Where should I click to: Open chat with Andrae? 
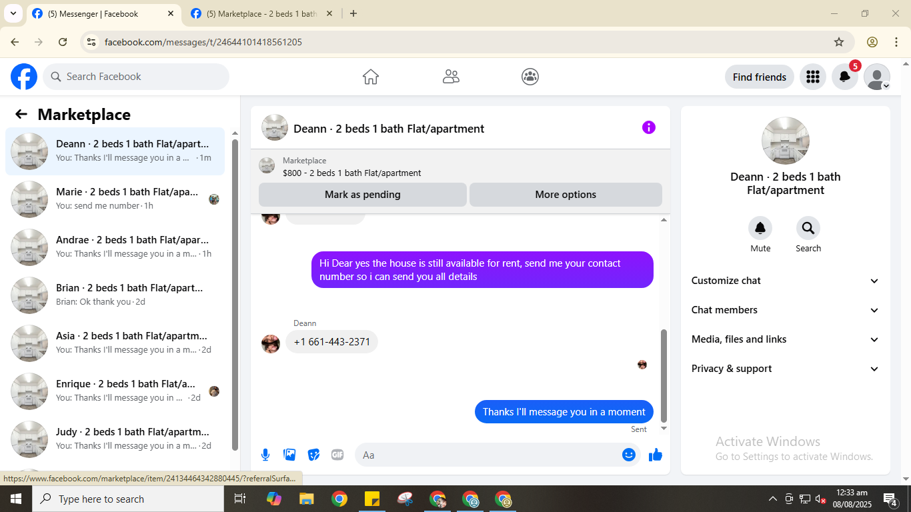(115, 247)
